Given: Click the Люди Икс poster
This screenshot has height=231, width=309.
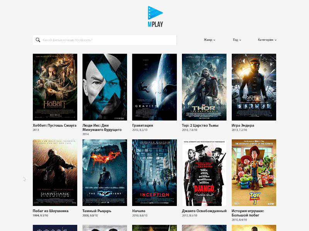Looking at the screenshot, I should 104,86.
